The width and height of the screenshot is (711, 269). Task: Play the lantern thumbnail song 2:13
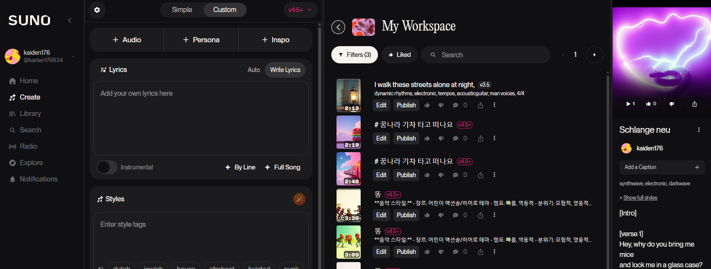349,96
